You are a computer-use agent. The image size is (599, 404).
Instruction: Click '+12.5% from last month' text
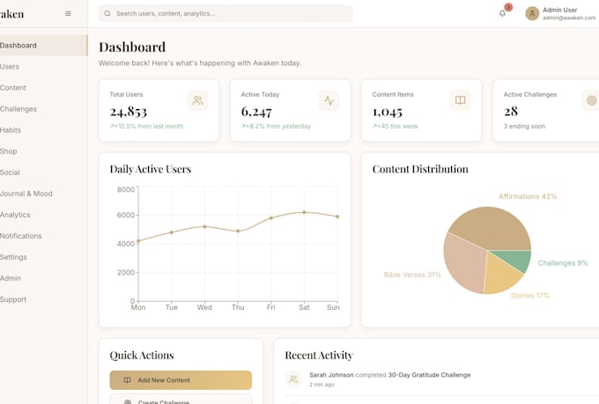147,127
